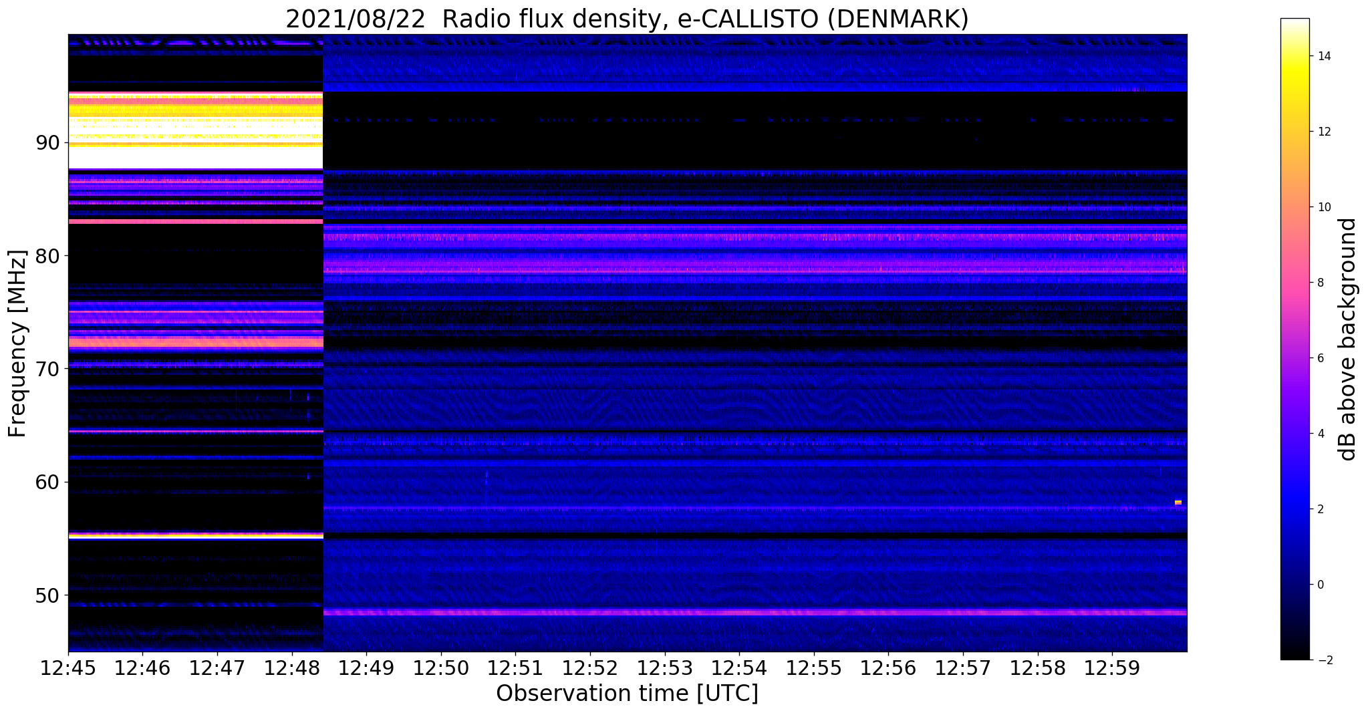Click the 12:58 time tick label
This screenshot has width=1368, height=713.
(x=1037, y=668)
